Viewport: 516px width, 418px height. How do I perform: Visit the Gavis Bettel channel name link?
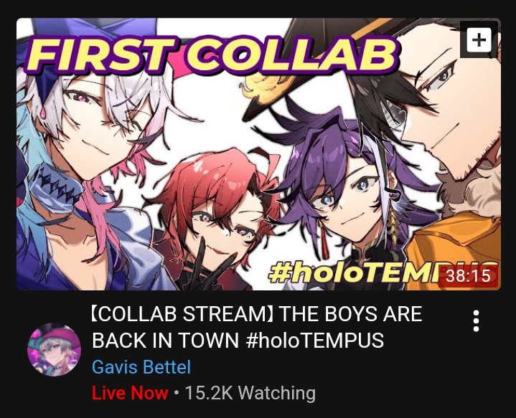coord(141,367)
